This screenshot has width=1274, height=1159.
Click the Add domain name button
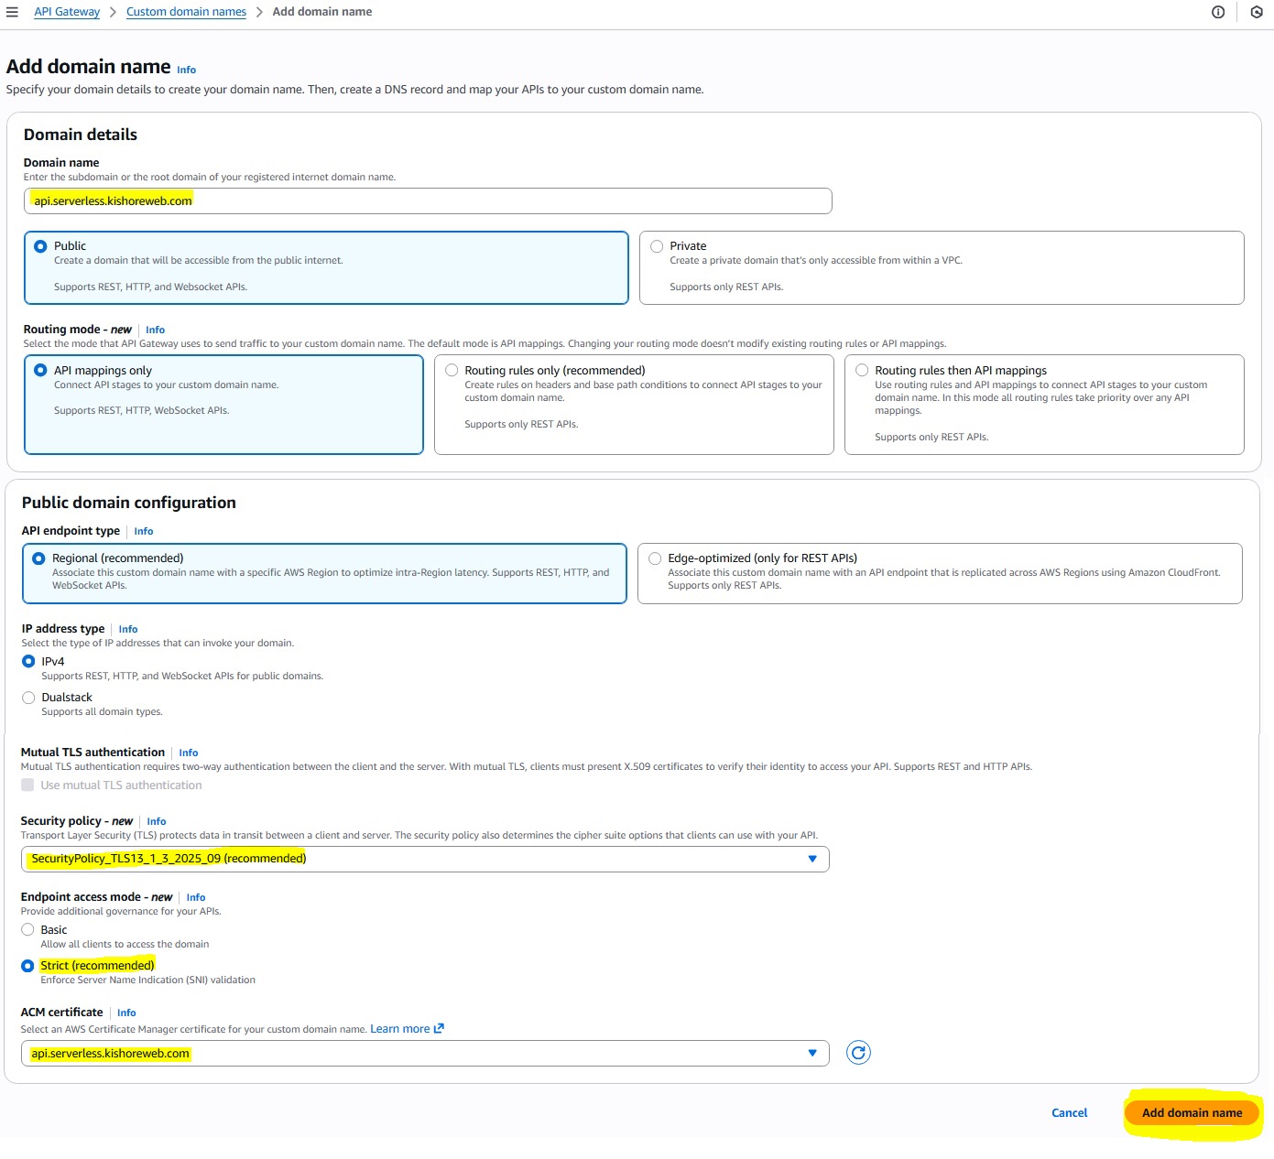click(1192, 1113)
